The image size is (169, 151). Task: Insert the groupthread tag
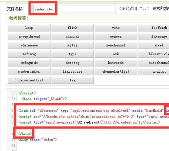29,36
